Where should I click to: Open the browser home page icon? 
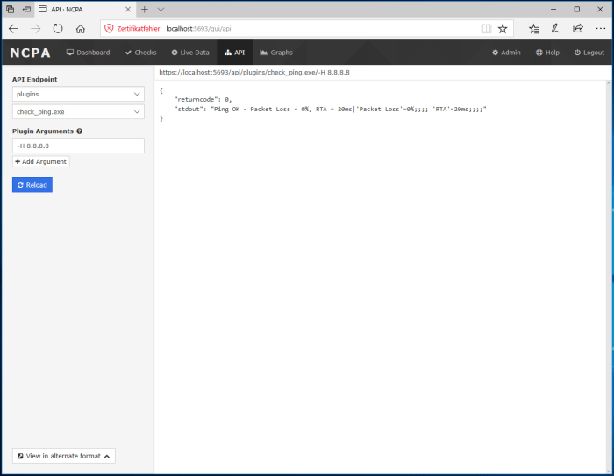click(81, 29)
